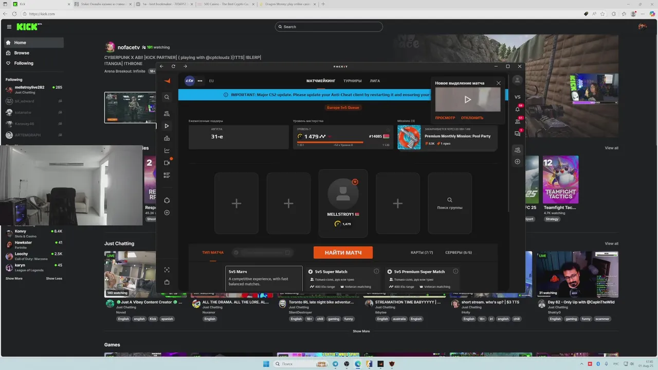Click the MELLSTROY1 player card
This screenshot has width=658, height=370.
pos(343,203)
